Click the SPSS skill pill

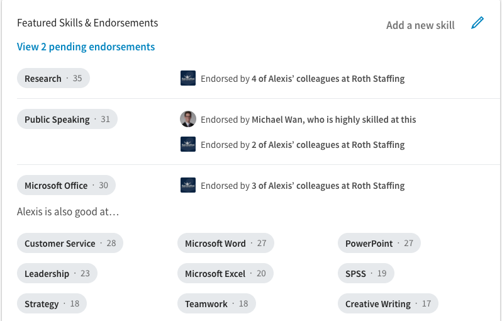point(365,274)
